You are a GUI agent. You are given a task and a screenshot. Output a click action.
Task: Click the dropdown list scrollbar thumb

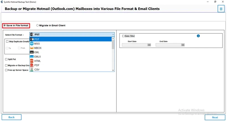(x=113, y=44)
